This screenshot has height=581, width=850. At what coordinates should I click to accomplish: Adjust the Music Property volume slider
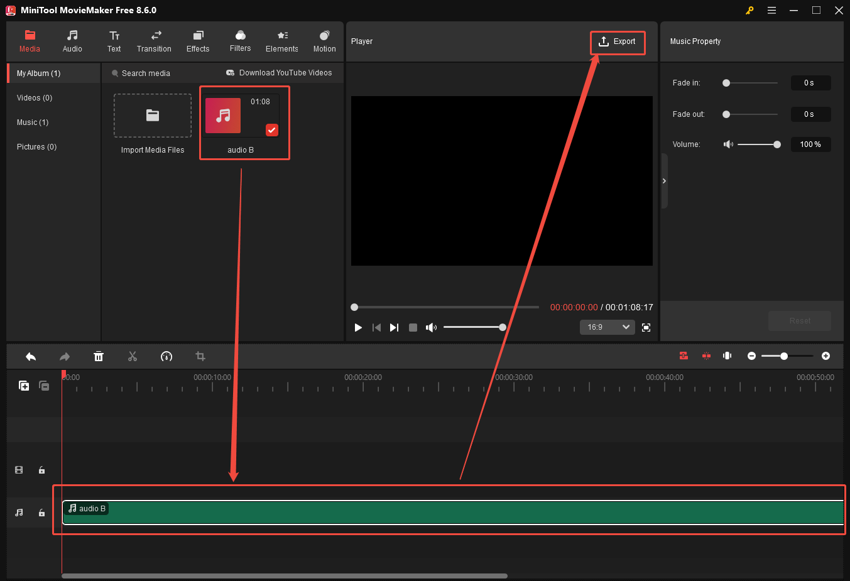[x=759, y=144]
